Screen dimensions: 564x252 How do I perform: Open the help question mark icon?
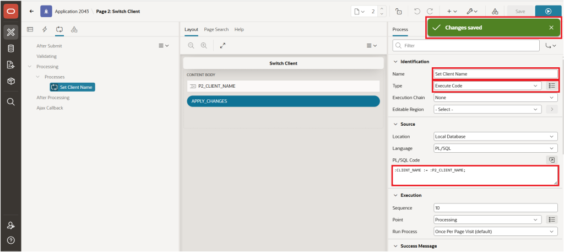[11, 240]
